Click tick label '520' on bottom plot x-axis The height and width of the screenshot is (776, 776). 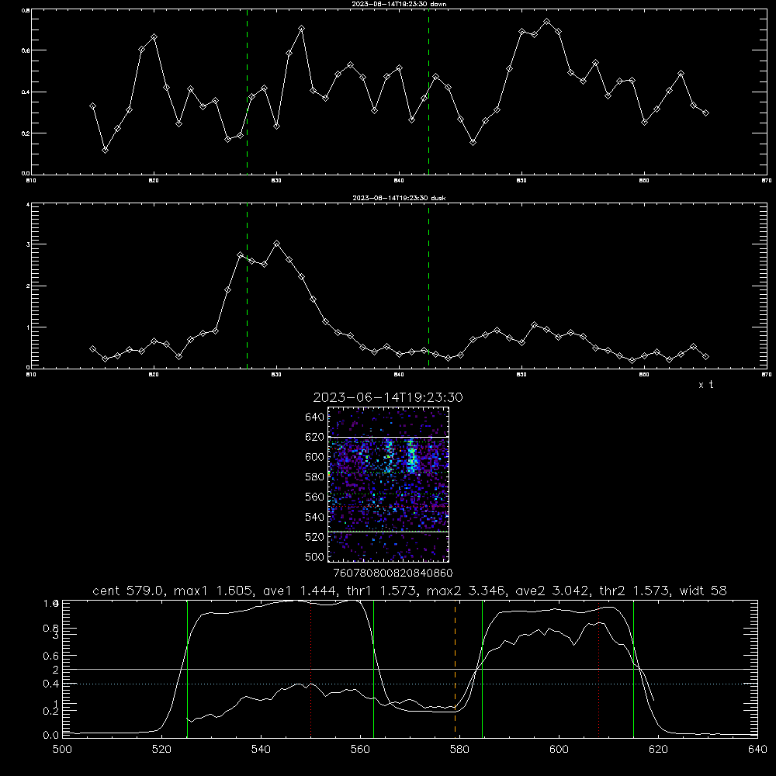point(162,750)
